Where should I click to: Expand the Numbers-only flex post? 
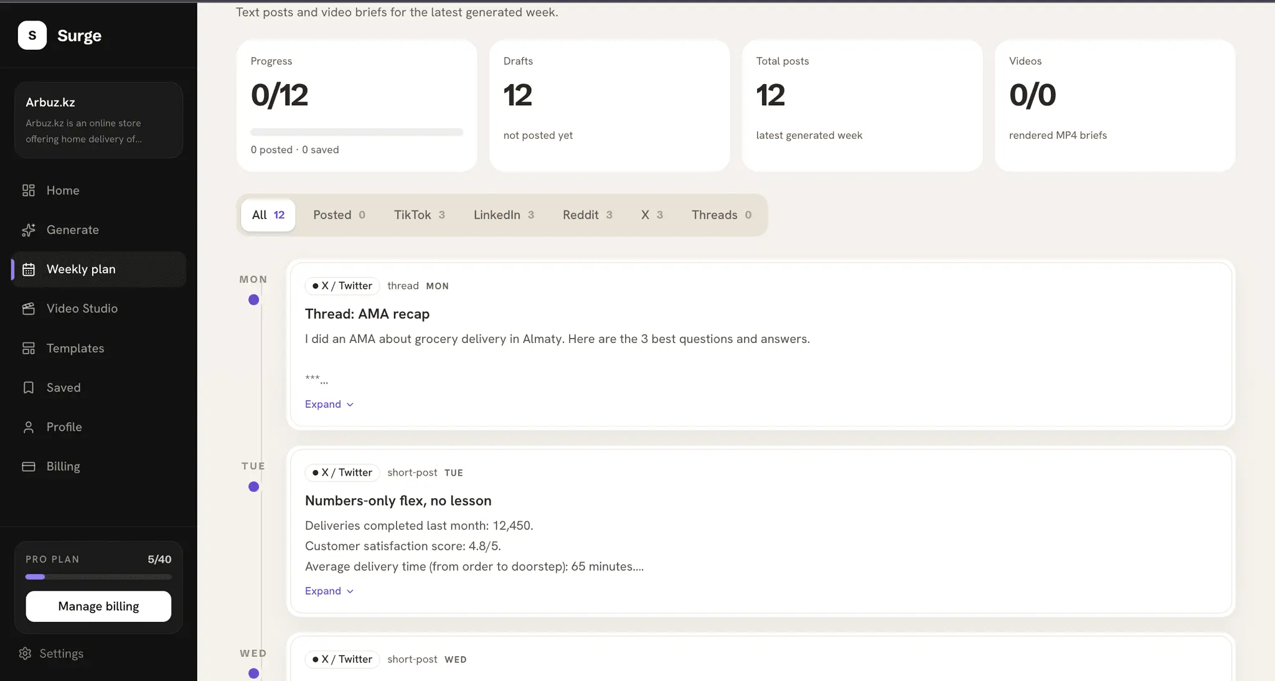(329, 591)
